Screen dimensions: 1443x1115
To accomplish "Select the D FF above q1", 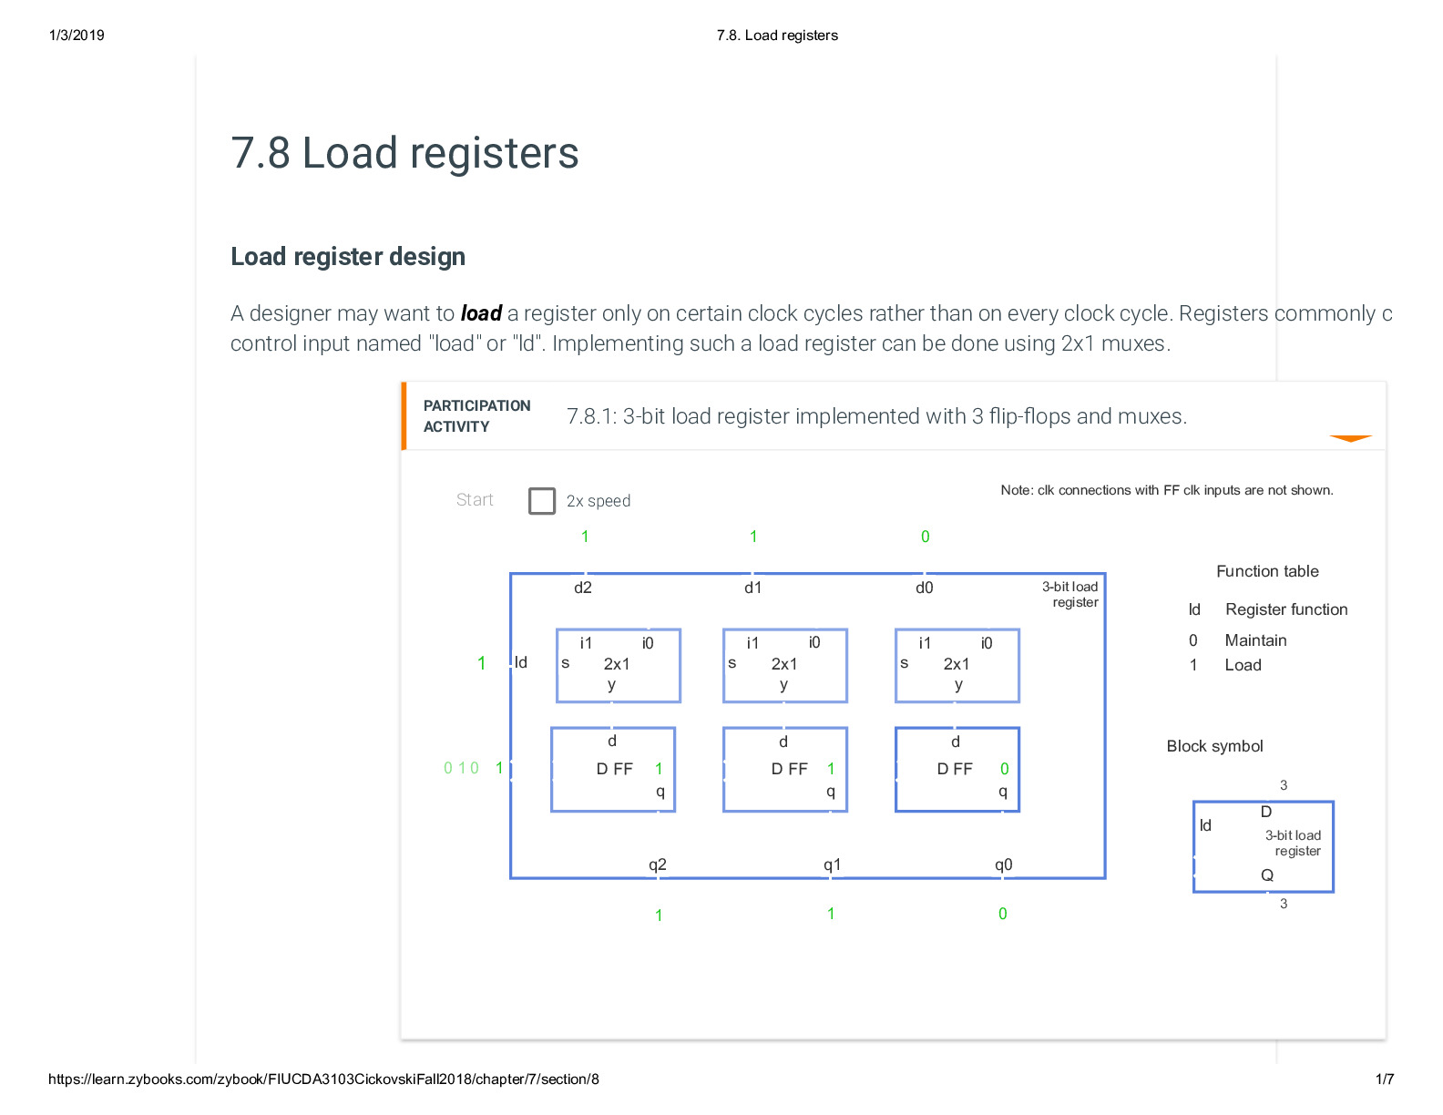I will pos(785,770).
